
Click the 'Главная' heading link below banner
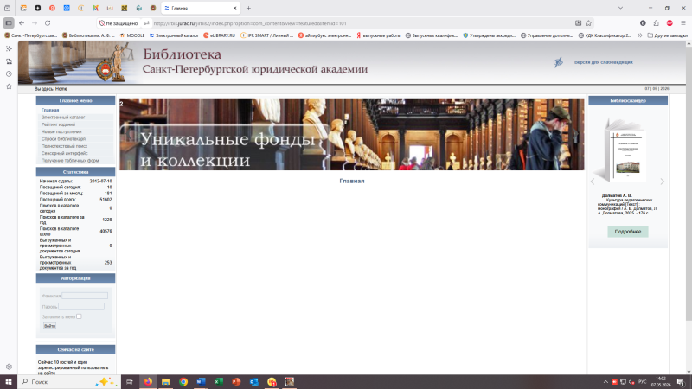(352, 181)
